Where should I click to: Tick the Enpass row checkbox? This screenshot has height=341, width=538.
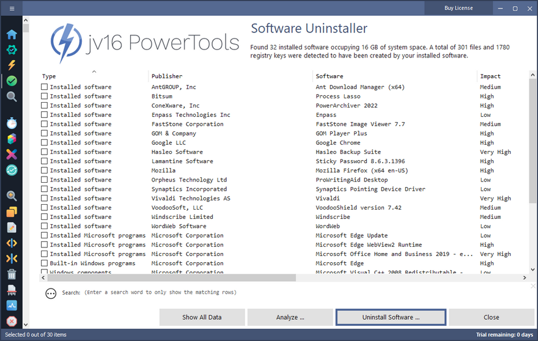(44, 114)
